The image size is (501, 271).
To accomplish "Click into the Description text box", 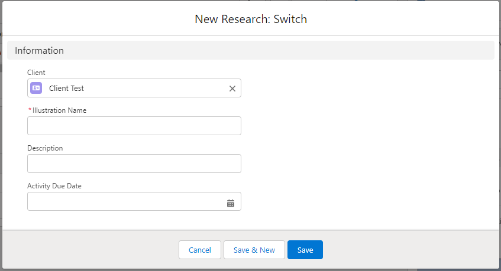I will click(x=134, y=164).
